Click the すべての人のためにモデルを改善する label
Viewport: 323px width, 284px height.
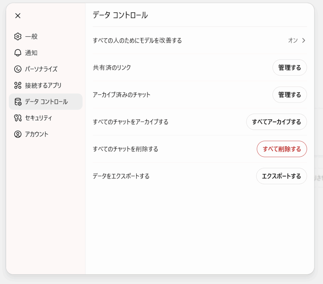tap(137, 40)
